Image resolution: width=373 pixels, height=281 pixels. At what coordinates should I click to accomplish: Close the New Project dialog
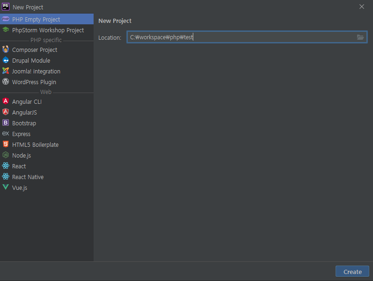pos(362,7)
